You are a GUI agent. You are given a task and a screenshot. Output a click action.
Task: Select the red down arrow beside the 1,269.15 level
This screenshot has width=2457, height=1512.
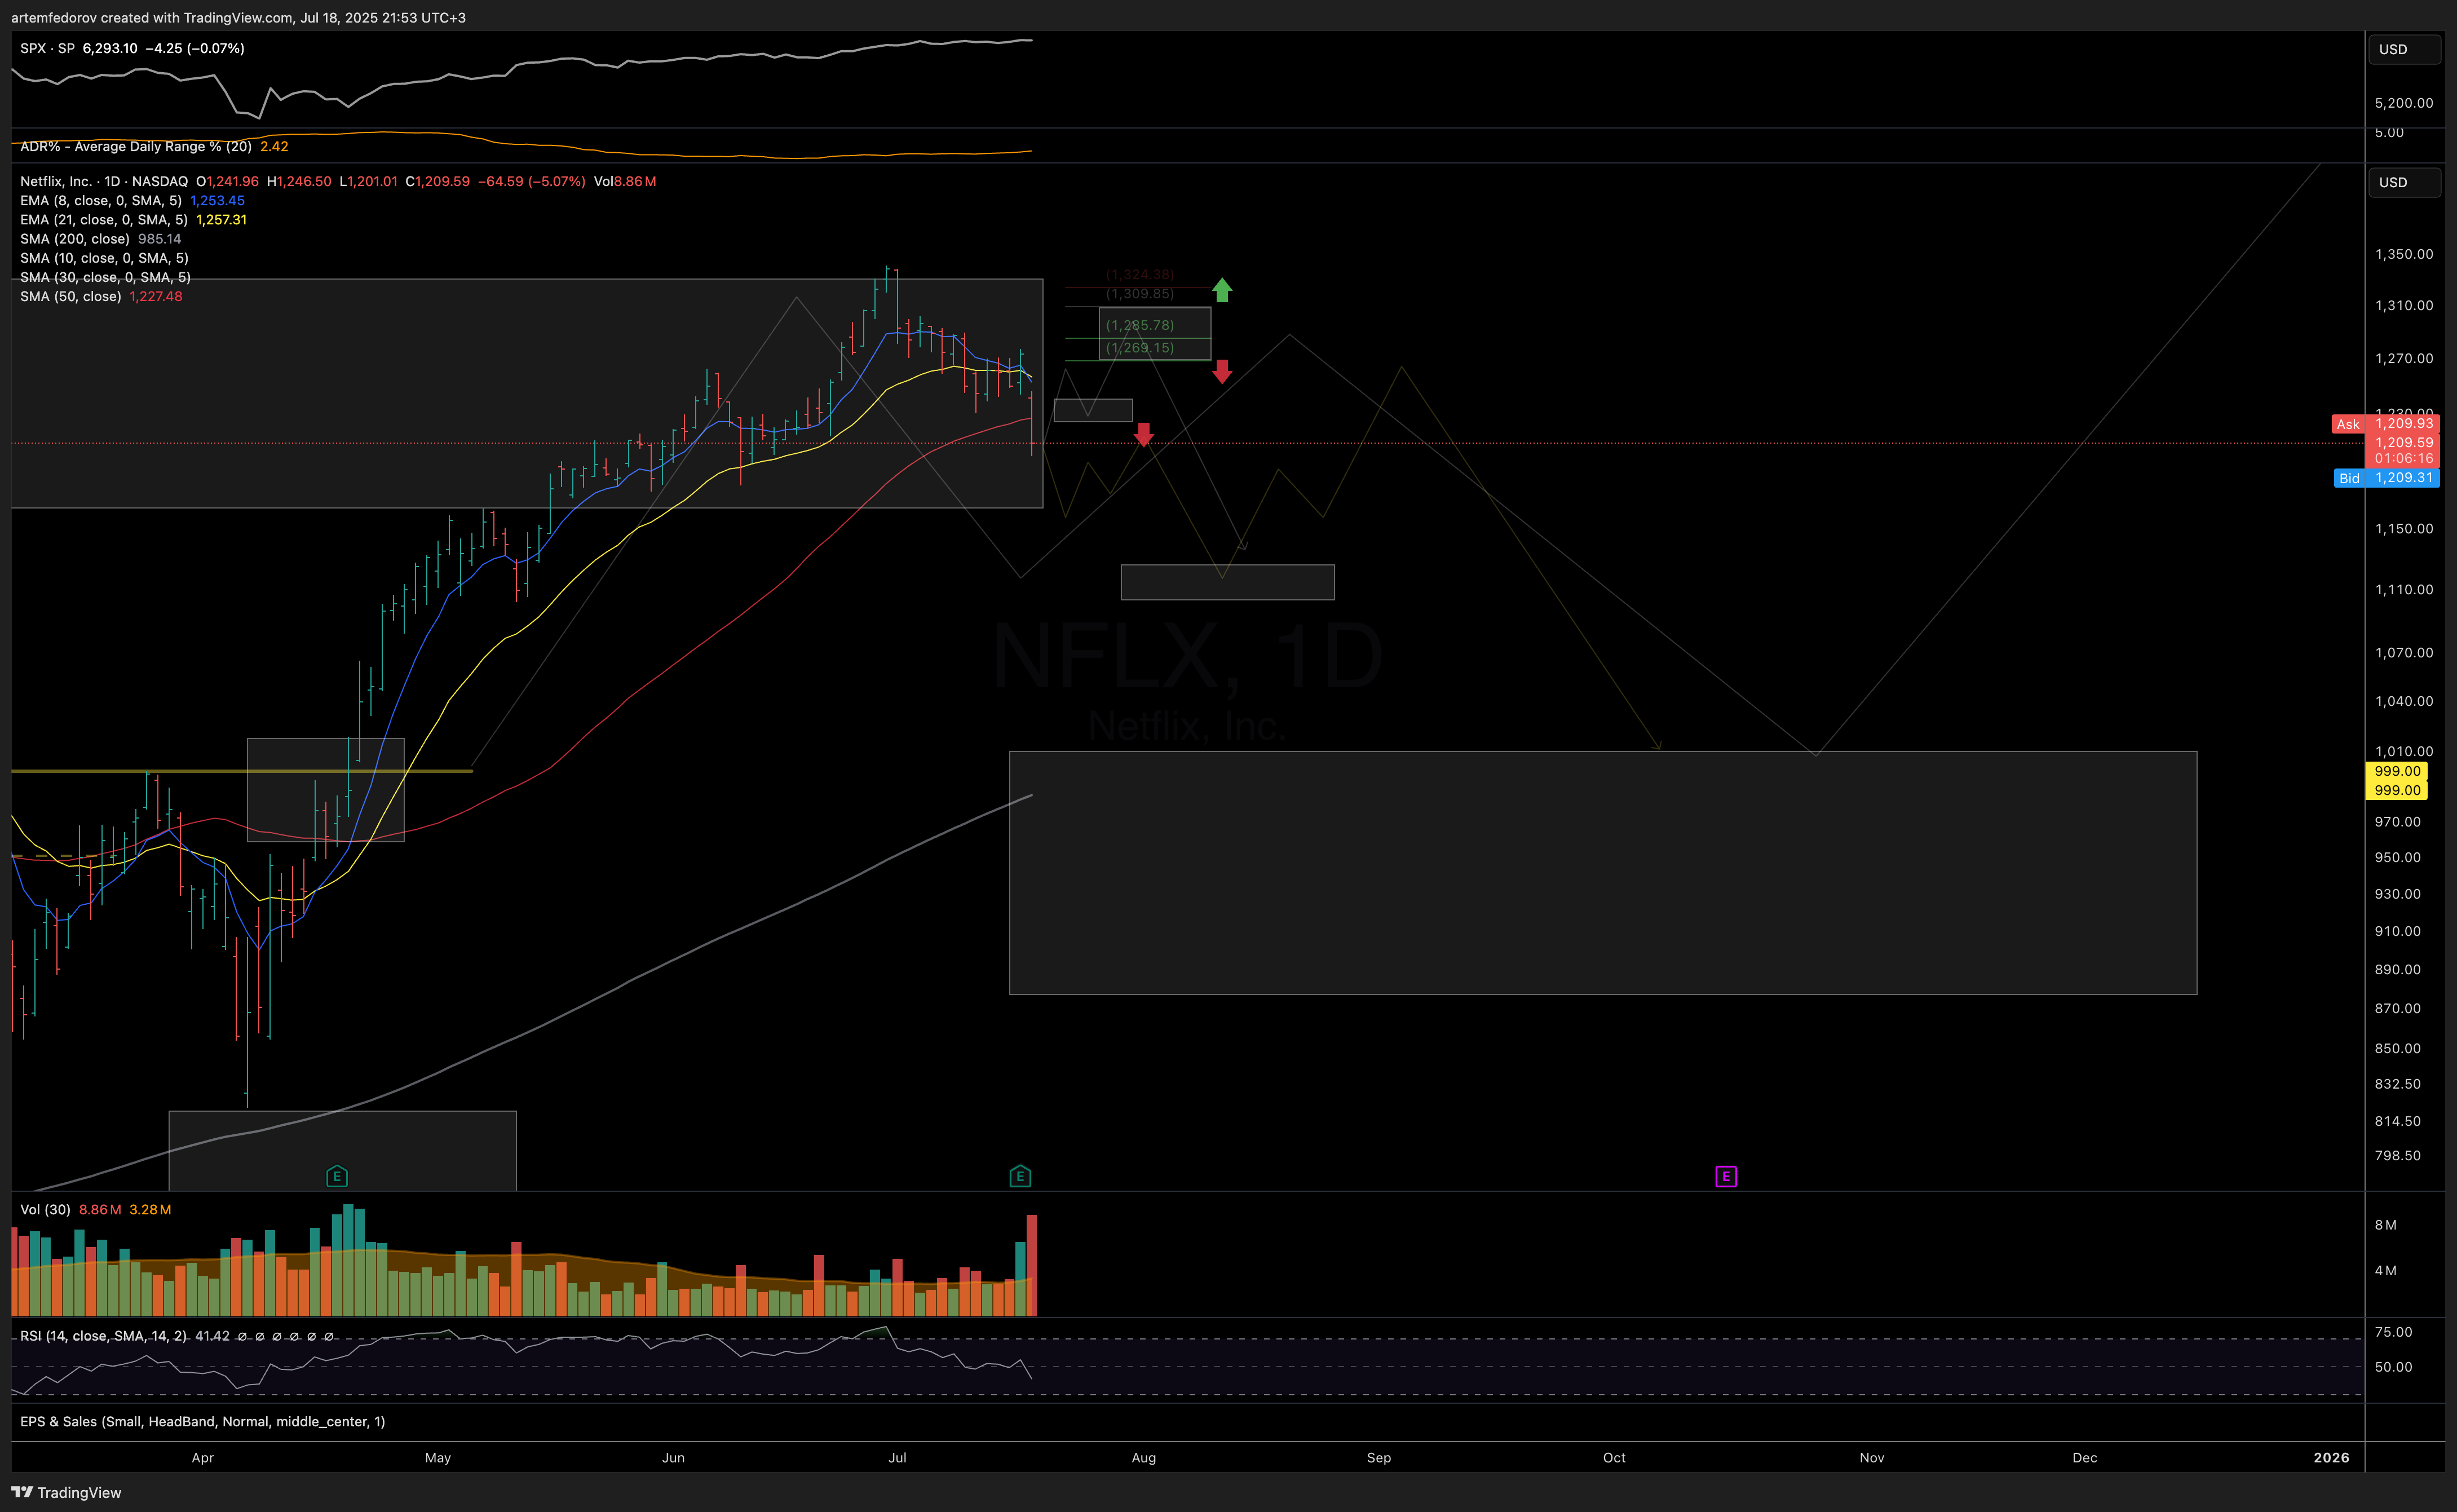[x=1222, y=372]
